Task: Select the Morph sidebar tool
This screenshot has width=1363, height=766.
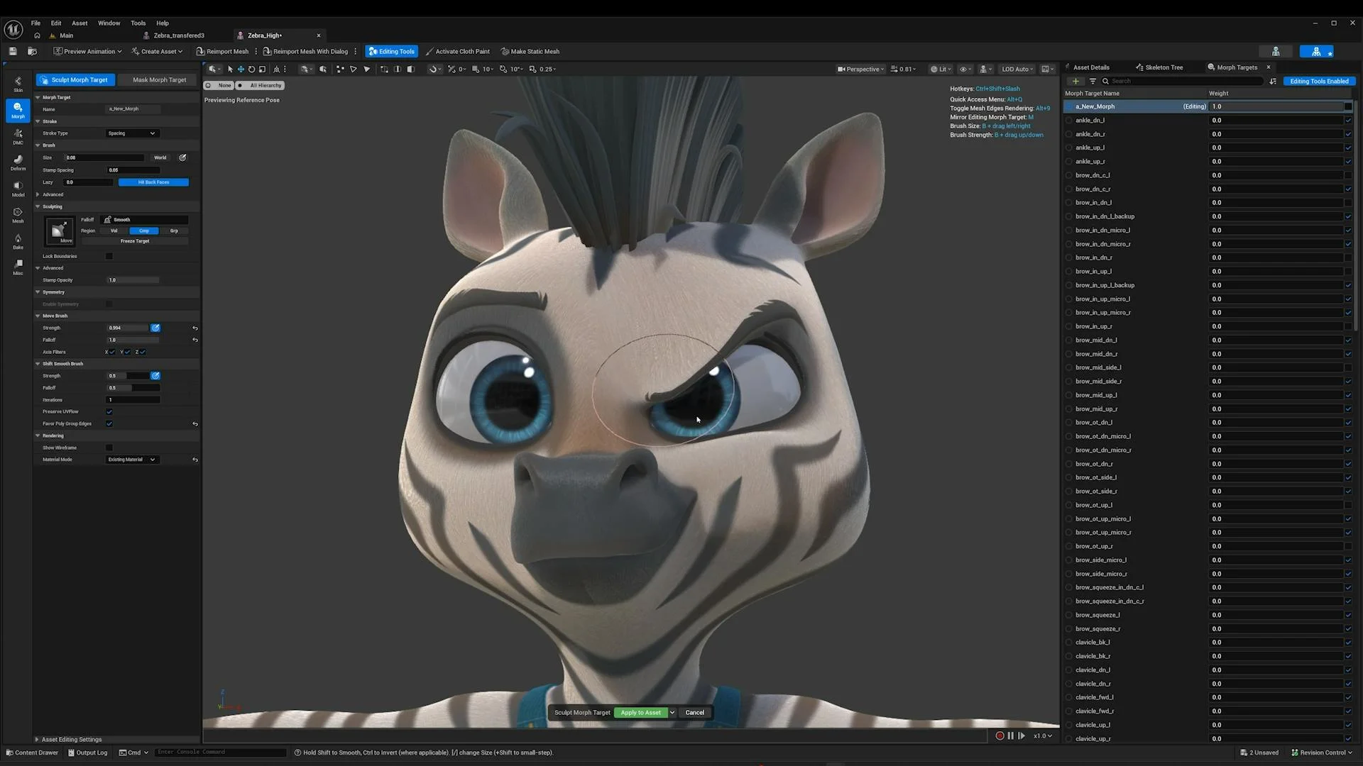Action: pos(18,110)
